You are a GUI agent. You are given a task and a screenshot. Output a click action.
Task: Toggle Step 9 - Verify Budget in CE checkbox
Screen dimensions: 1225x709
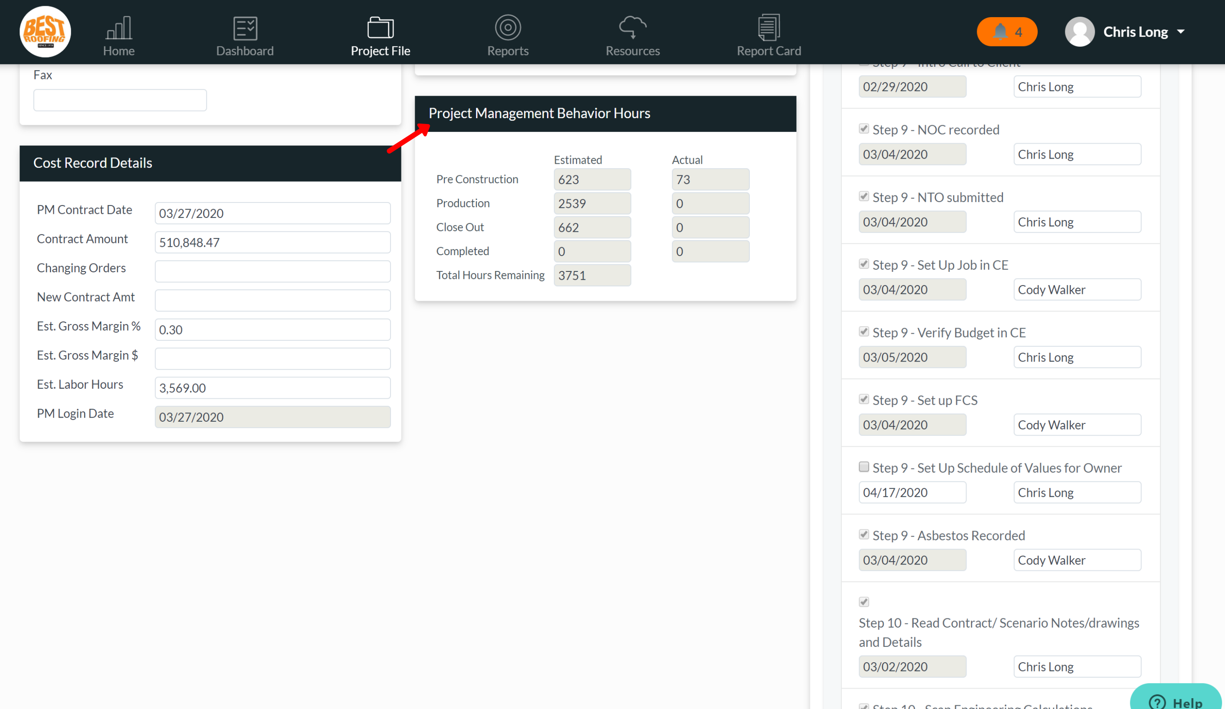pos(863,332)
